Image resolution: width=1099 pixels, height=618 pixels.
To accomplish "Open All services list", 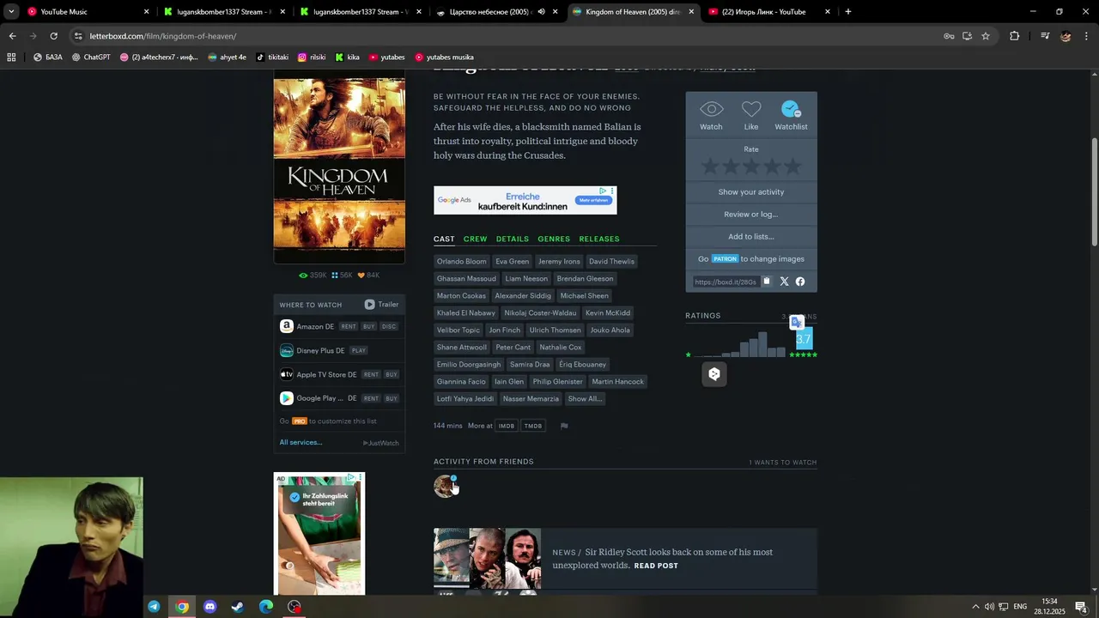I will point(301,443).
